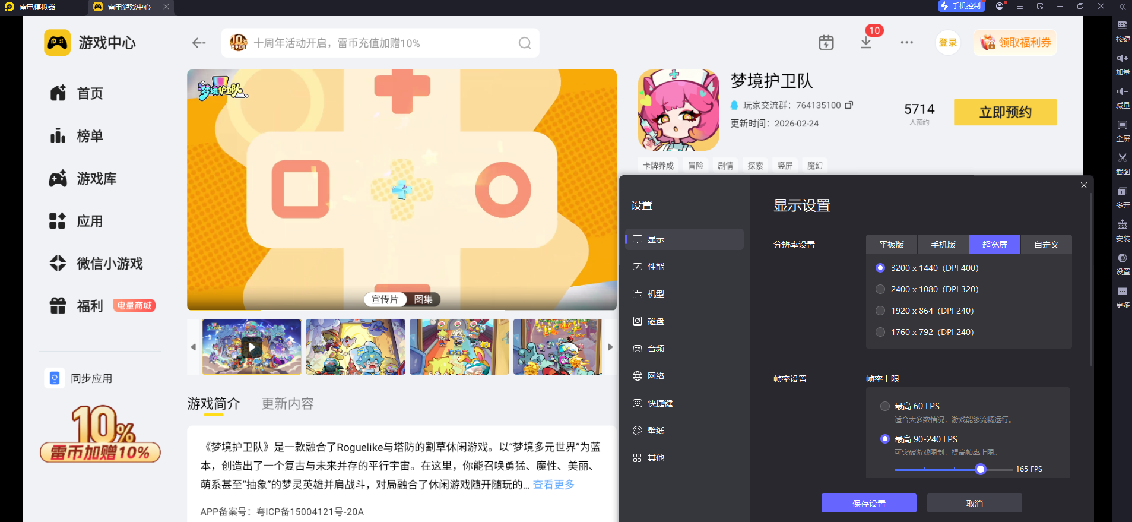Click 手机控制 in title bar
This screenshot has height=522, width=1132.
[x=961, y=6]
